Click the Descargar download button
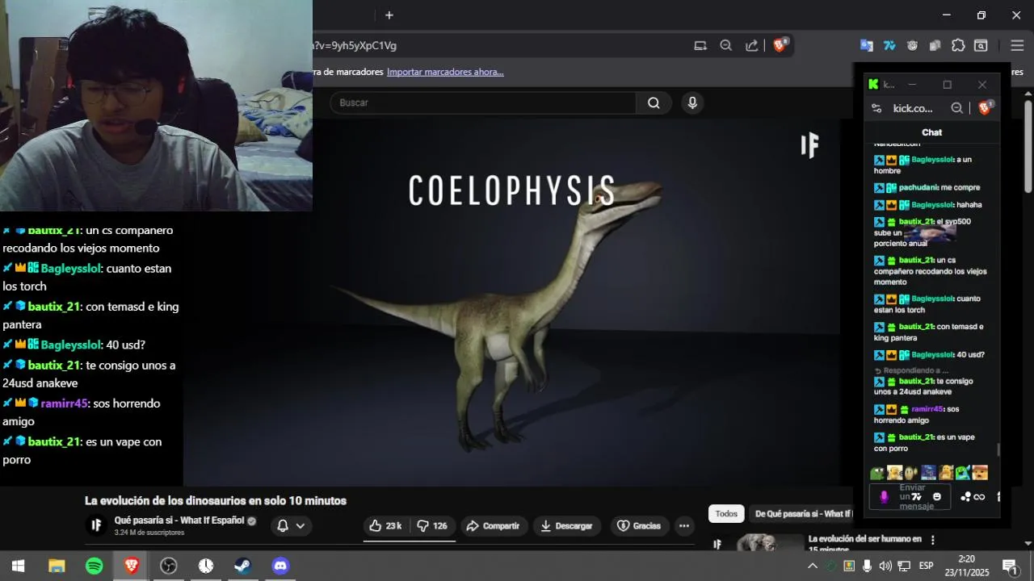Image resolution: width=1034 pixels, height=581 pixels. coord(566,526)
